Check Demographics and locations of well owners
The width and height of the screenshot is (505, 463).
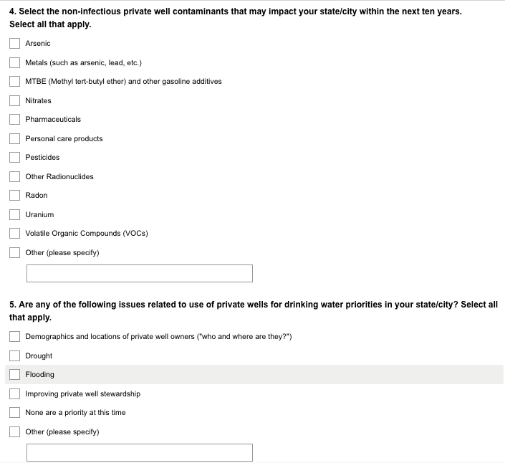point(14,337)
